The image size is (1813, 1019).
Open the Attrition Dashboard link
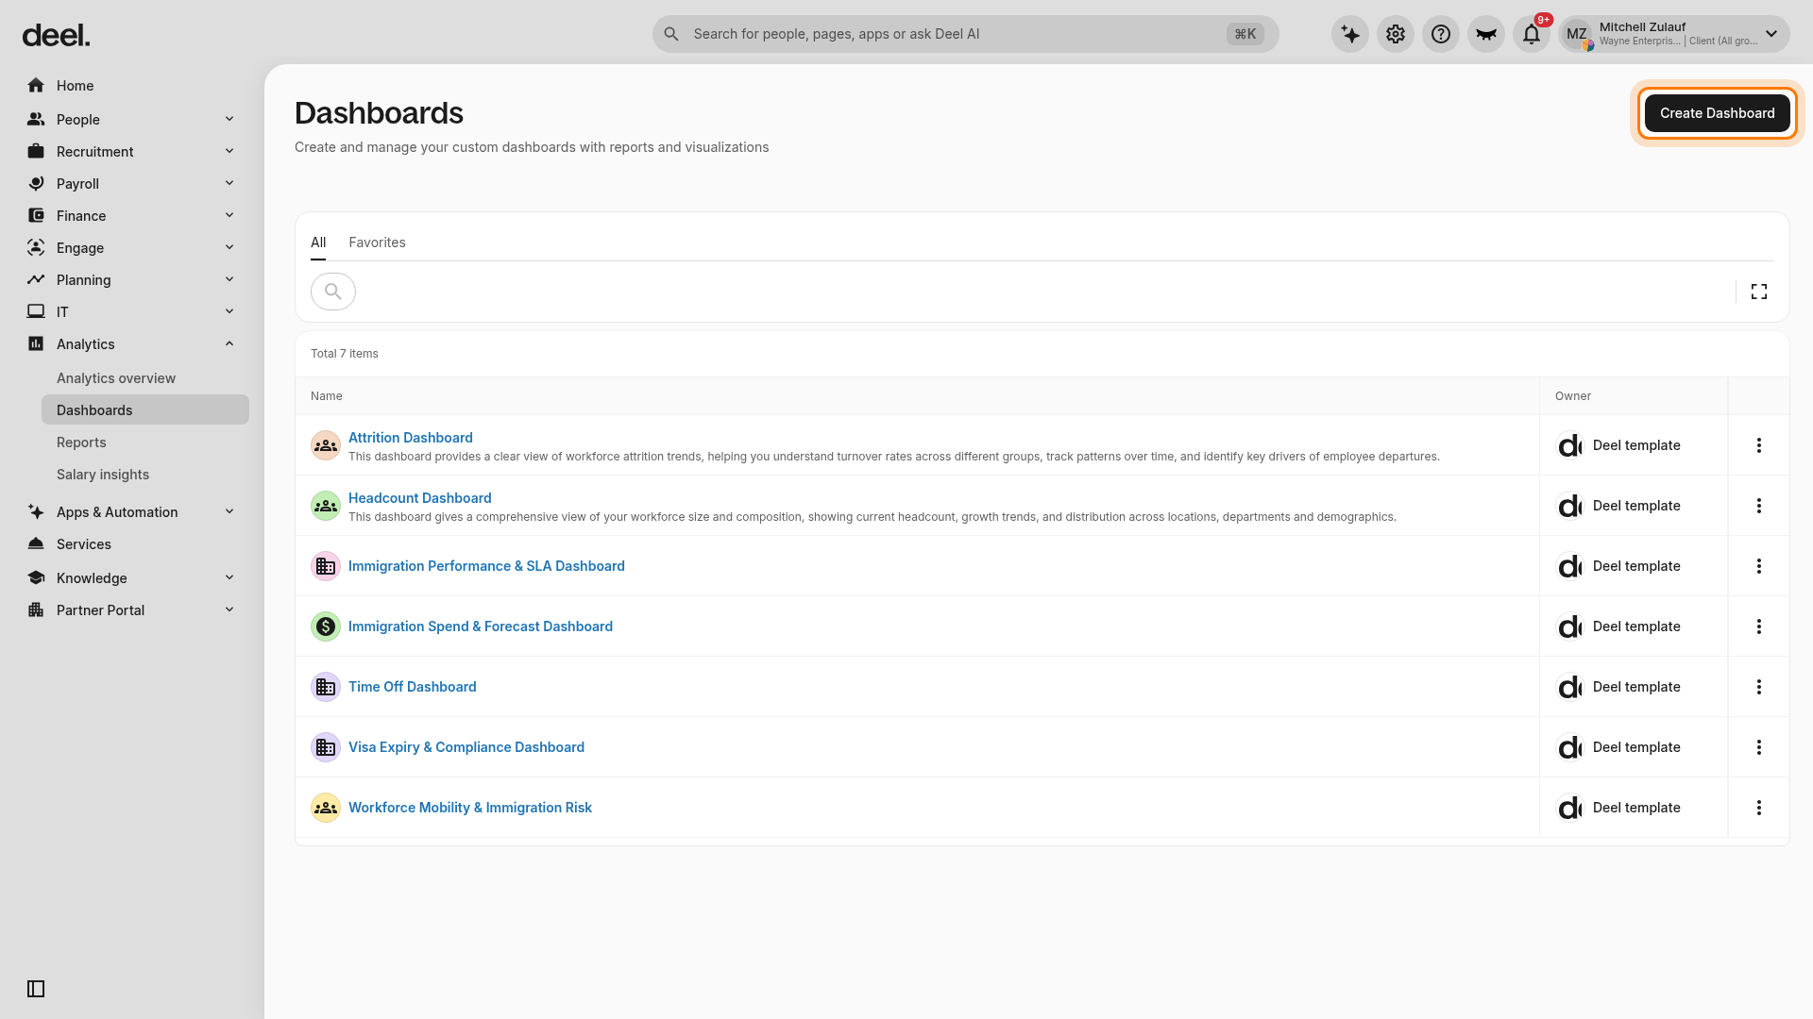(x=411, y=438)
